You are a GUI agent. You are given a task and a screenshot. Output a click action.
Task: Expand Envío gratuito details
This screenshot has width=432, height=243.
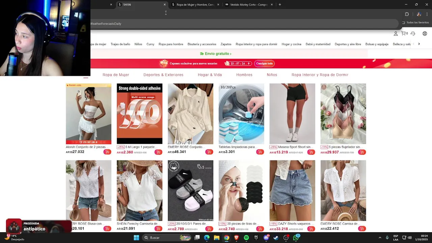[x=216, y=54]
